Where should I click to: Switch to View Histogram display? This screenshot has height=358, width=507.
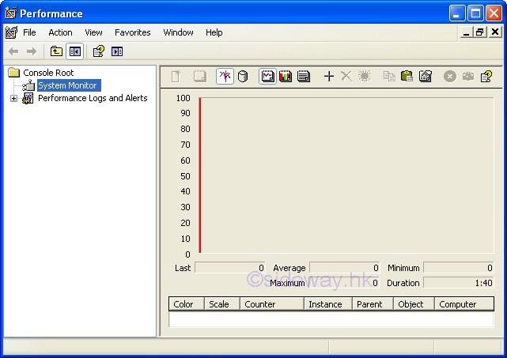(x=286, y=77)
